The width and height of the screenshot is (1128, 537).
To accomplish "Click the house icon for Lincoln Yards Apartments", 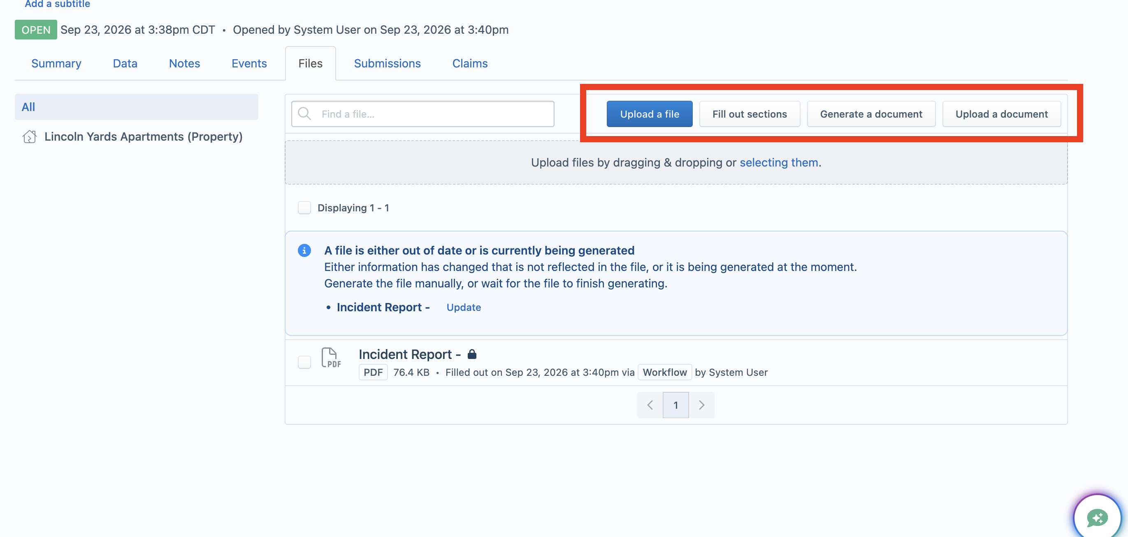I will click(x=29, y=137).
